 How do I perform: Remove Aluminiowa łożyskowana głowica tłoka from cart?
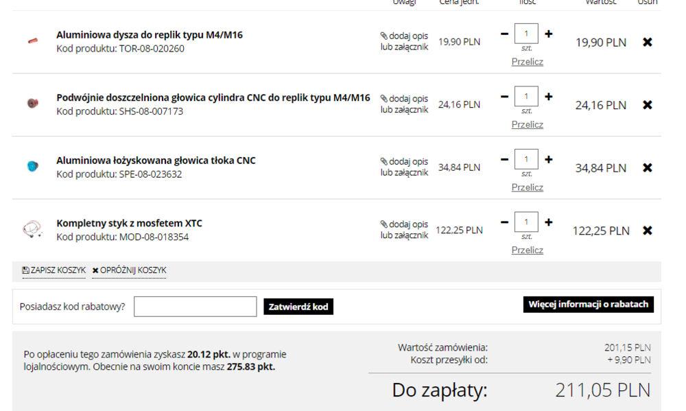(x=647, y=168)
